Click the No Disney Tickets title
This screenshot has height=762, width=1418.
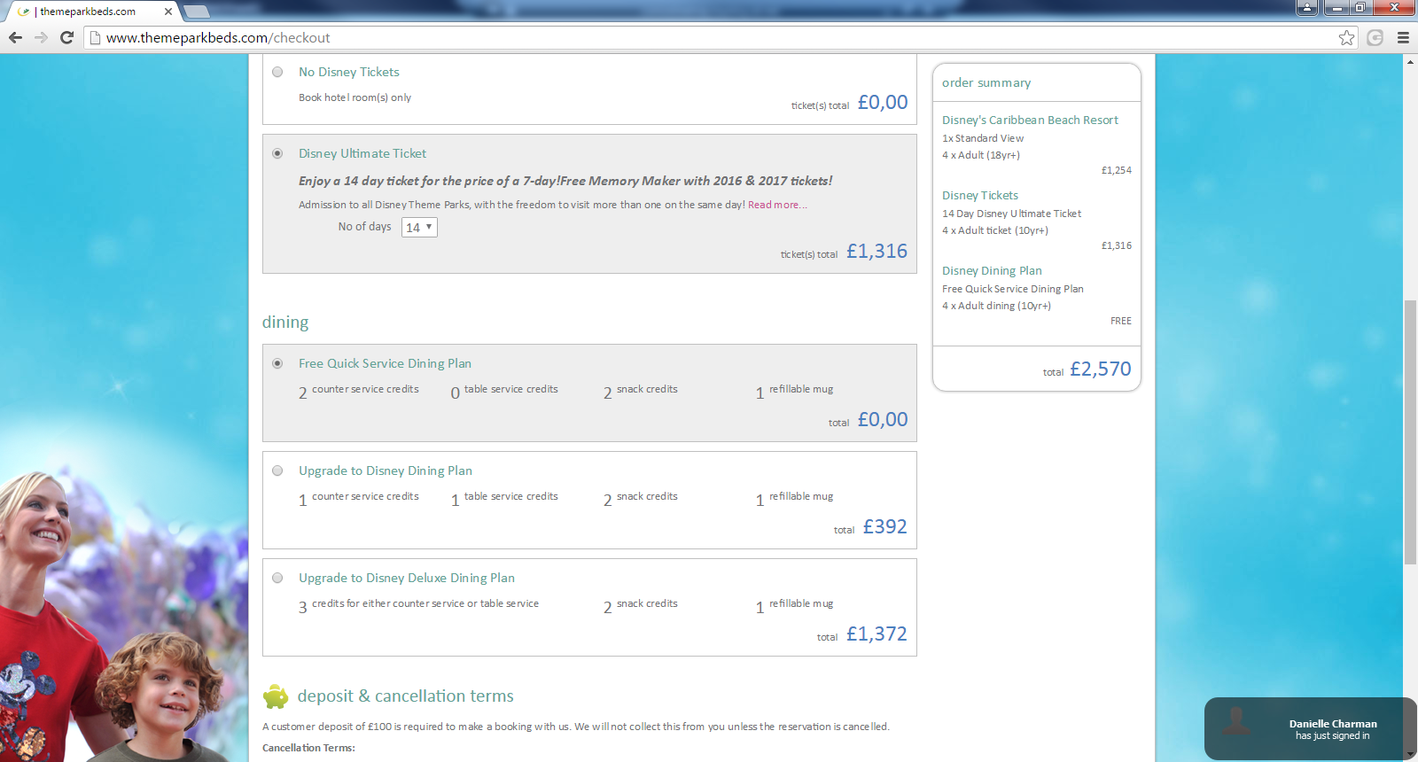pos(349,72)
